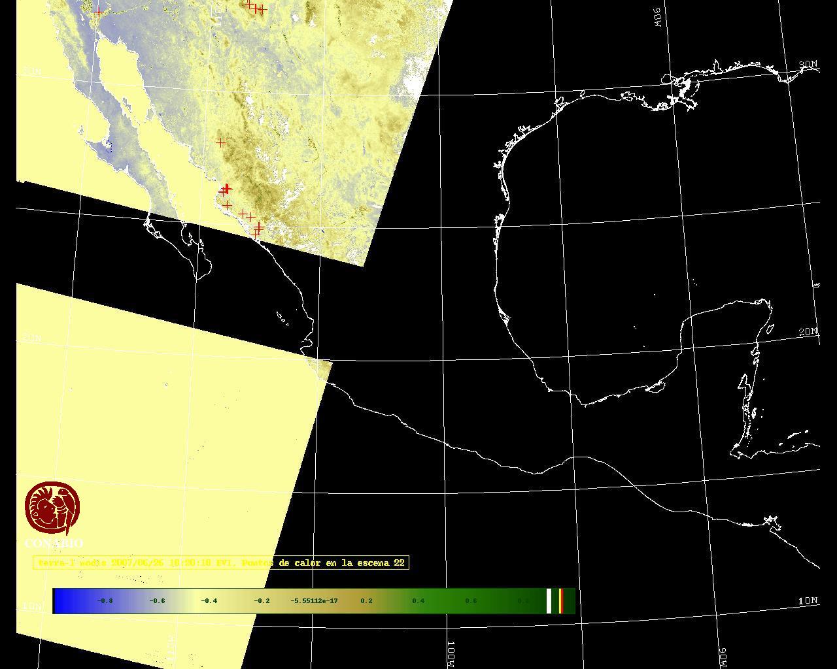
Task: Click the 20N latitude label at the right edge
Action: (808, 332)
